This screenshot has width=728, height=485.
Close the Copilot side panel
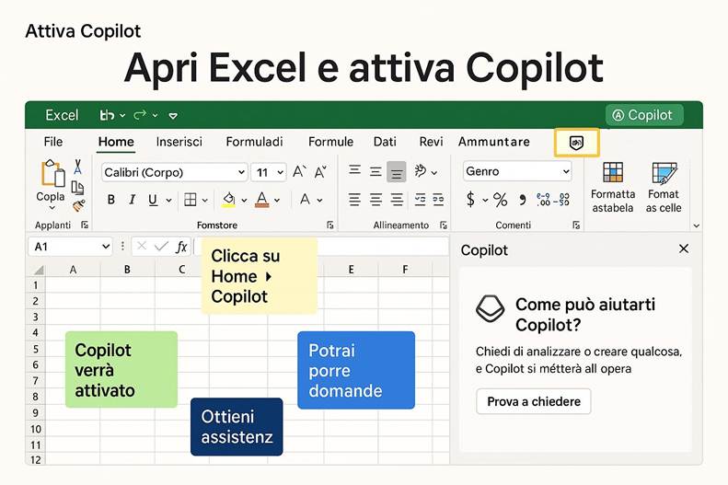pos(684,248)
